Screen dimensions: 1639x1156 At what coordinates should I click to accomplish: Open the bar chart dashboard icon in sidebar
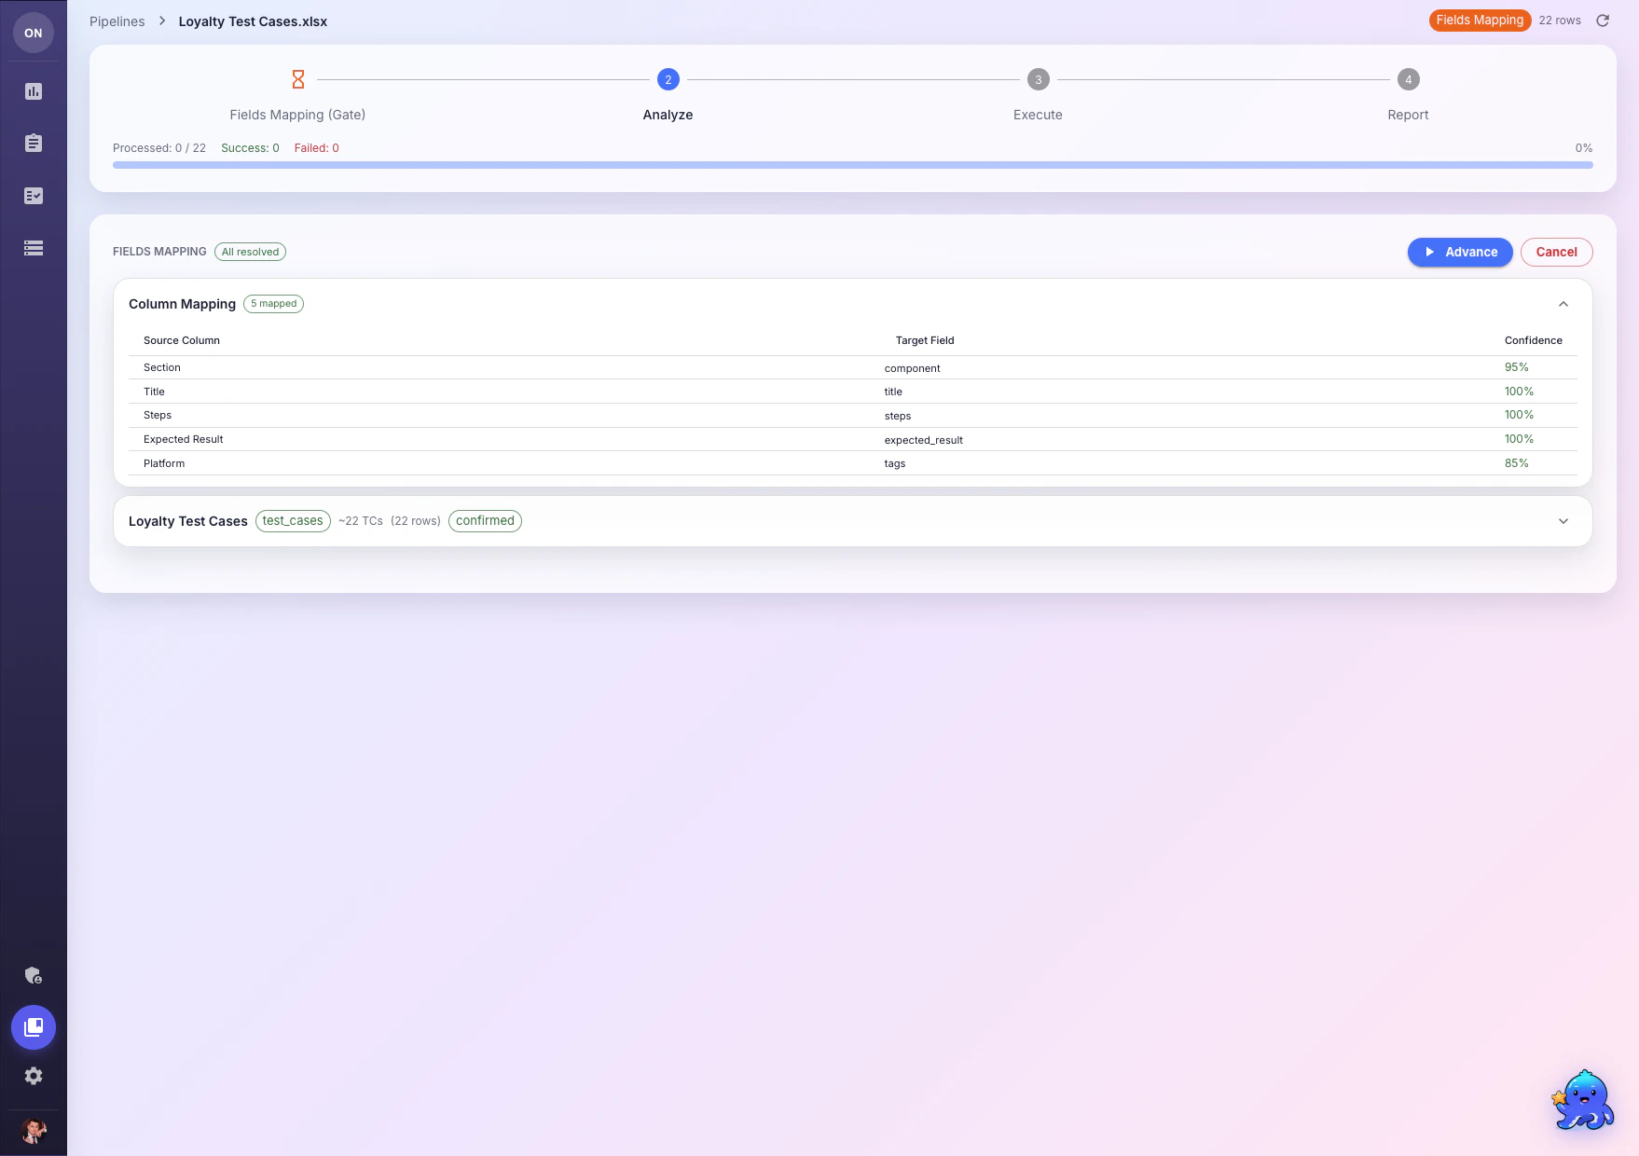pos(34,91)
